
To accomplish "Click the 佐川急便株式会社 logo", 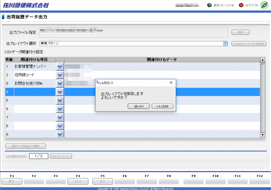I will [26, 5].
